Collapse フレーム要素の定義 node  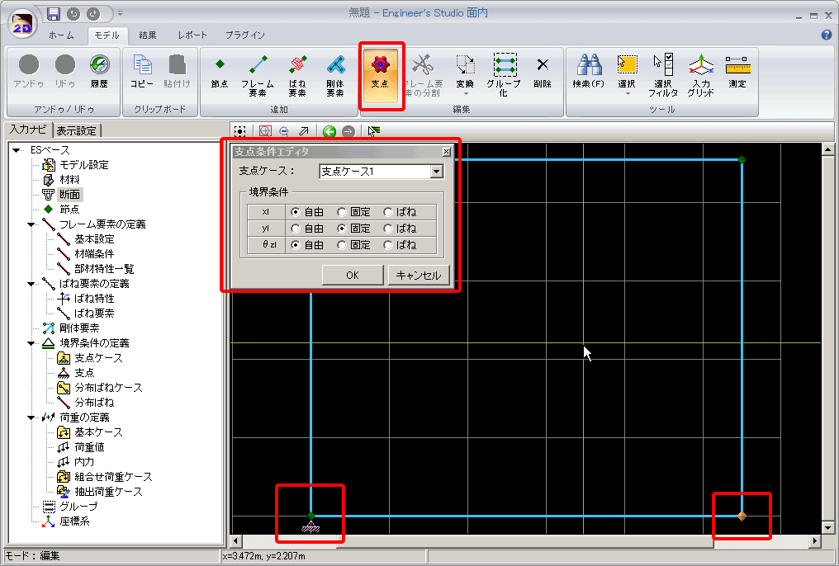[x=31, y=224]
